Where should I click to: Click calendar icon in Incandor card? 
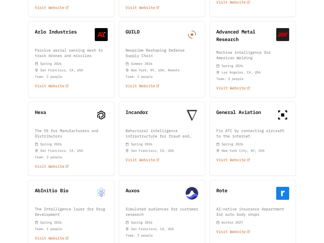[127, 144]
